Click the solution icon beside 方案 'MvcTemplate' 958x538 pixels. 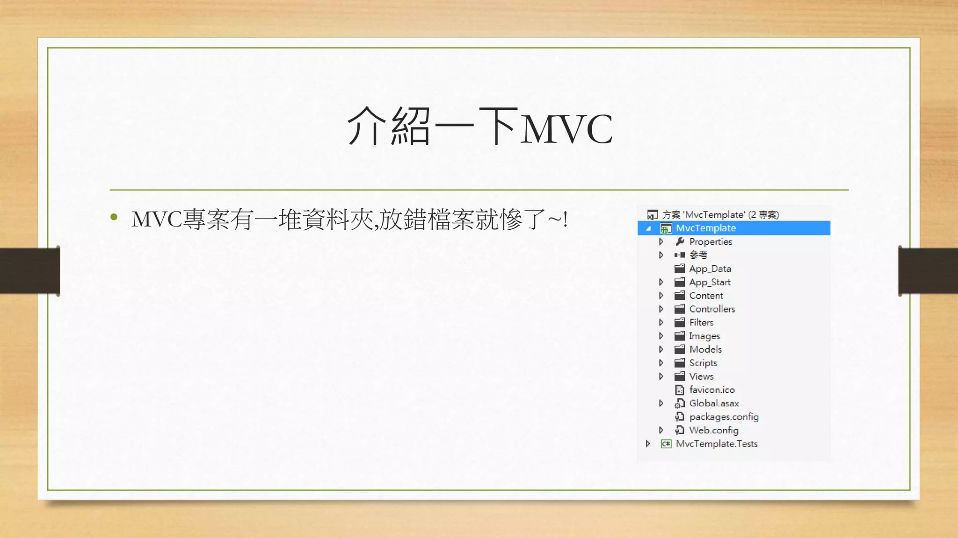pos(652,215)
